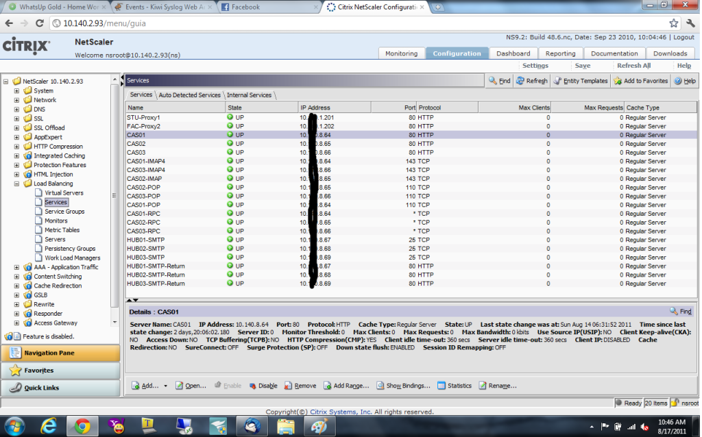
Task: Click browser back arrow
Action: pos(10,23)
